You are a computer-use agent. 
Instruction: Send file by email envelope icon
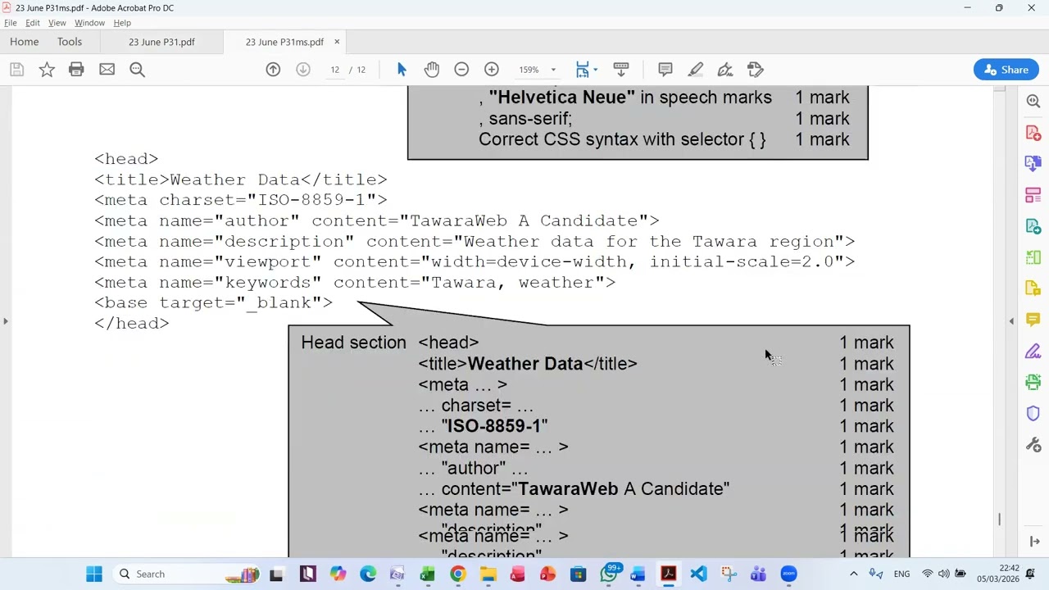click(x=107, y=70)
